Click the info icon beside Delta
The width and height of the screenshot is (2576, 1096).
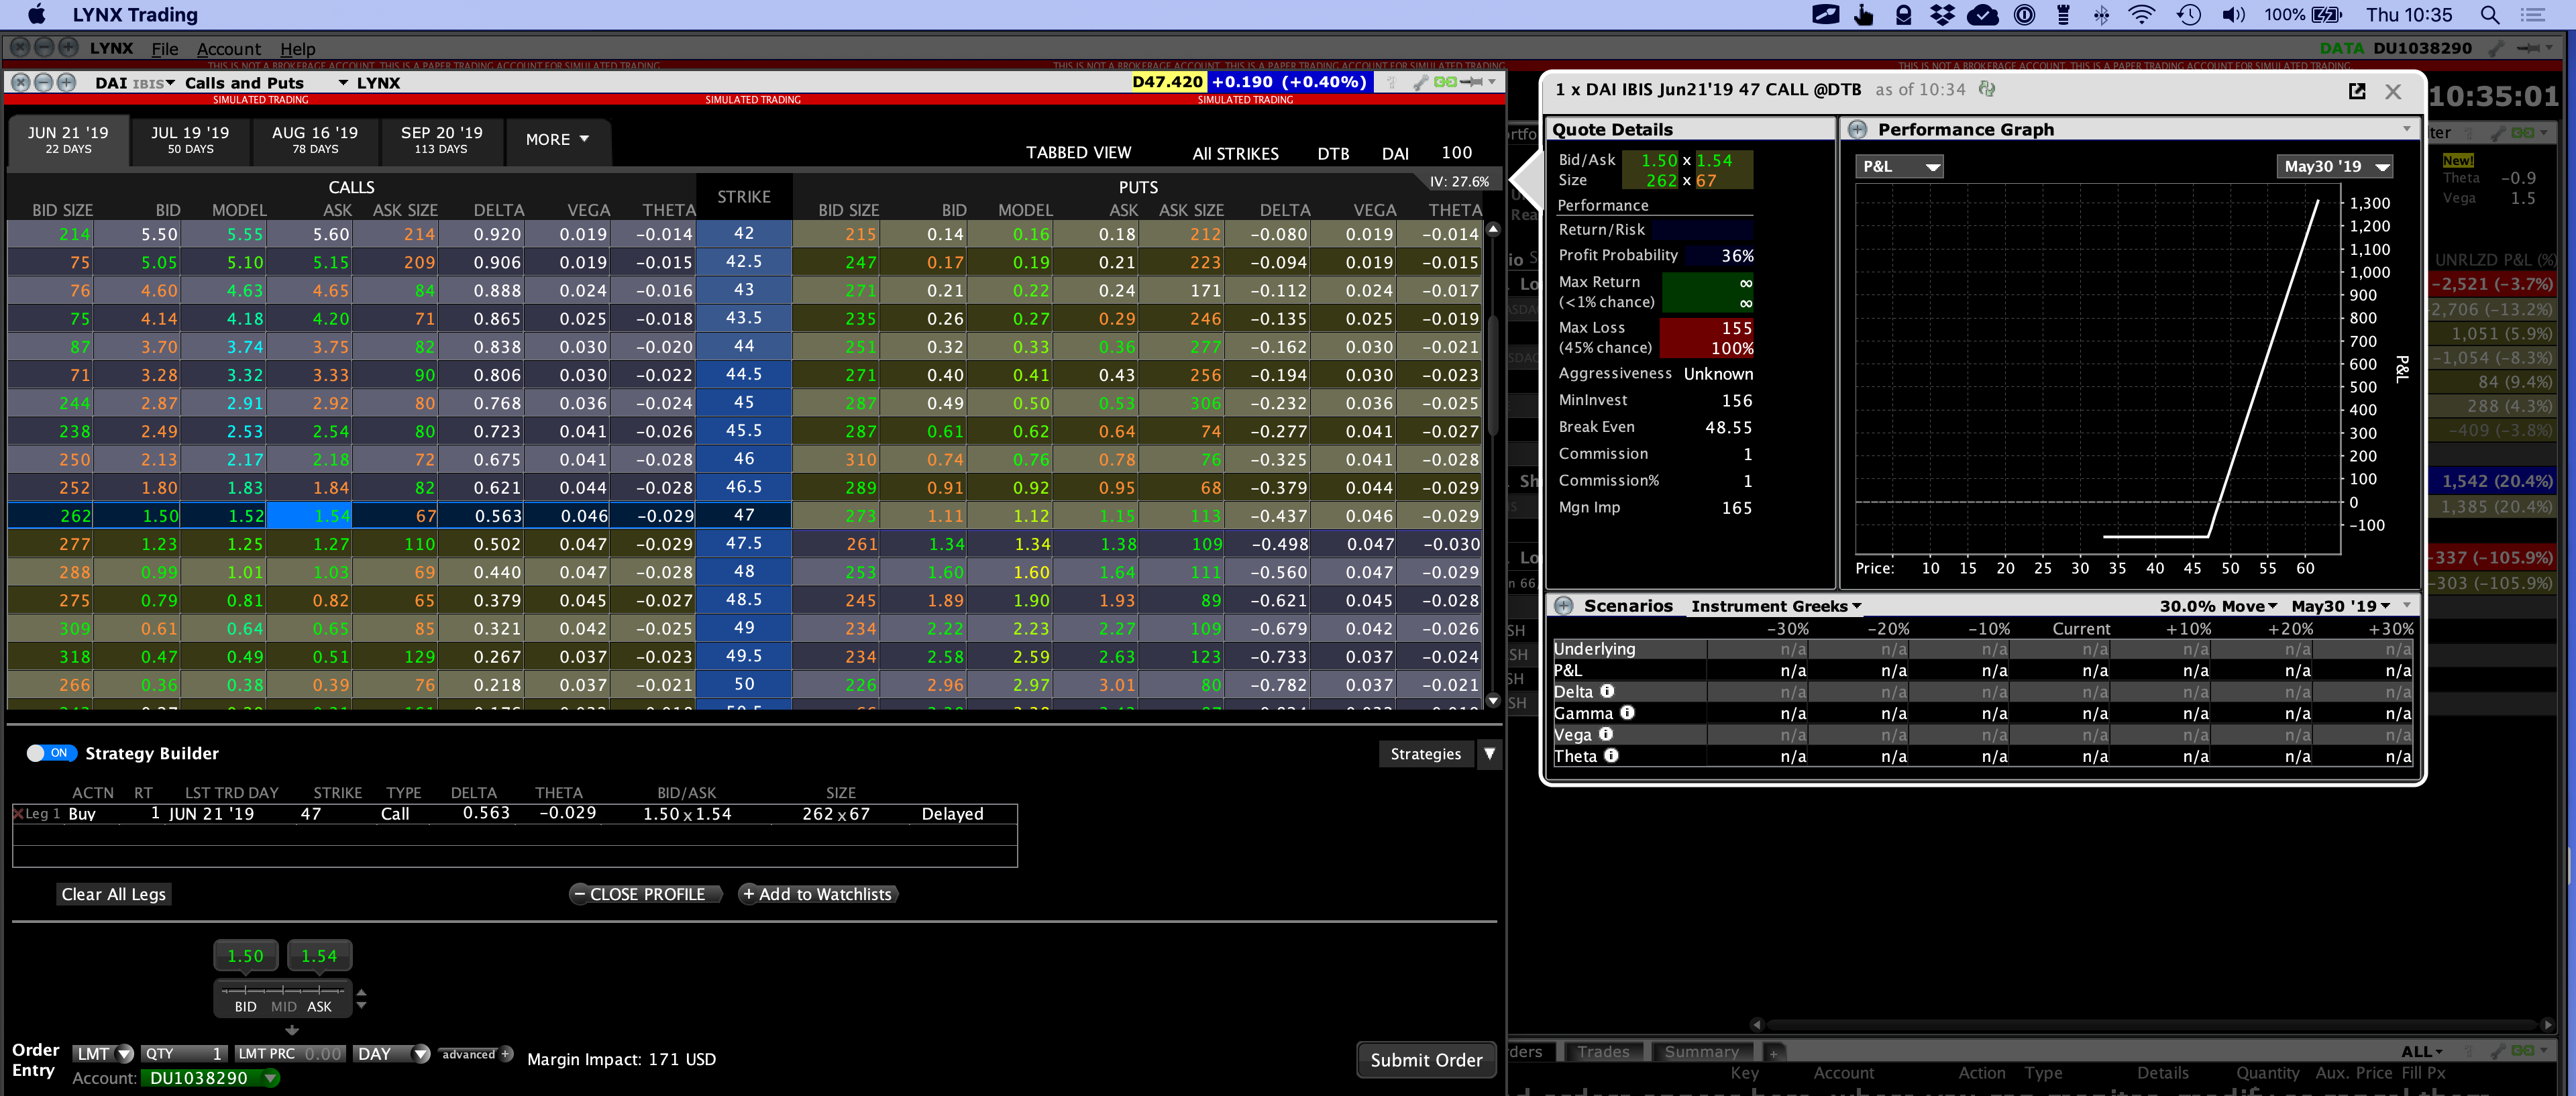[x=1607, y=691]
